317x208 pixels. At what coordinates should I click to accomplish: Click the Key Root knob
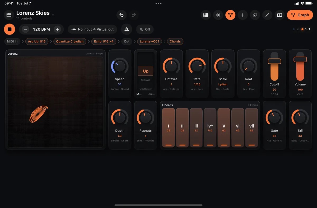click(249, 66)
